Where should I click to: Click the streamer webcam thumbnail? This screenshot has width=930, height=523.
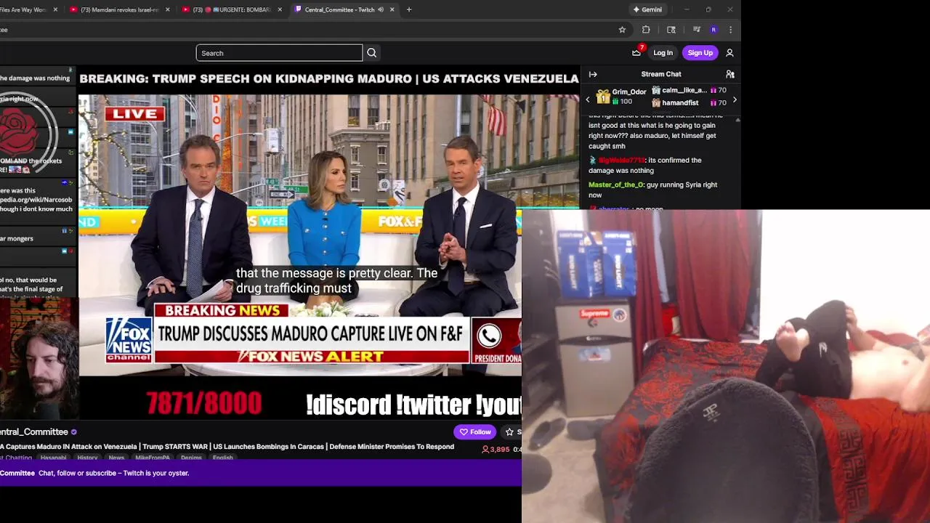click(x=39, y=359)
